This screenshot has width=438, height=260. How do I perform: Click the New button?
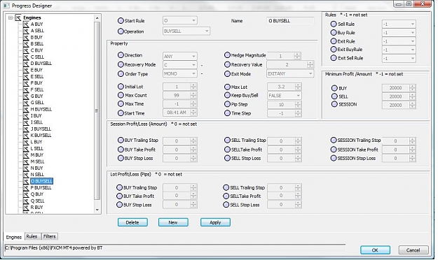(173, 222)
